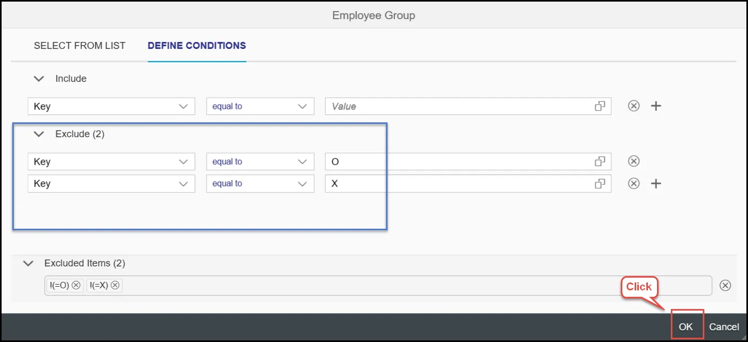748x342 pixels.
Task: Confirm the dialog with OK
Action: click(686, 327)
